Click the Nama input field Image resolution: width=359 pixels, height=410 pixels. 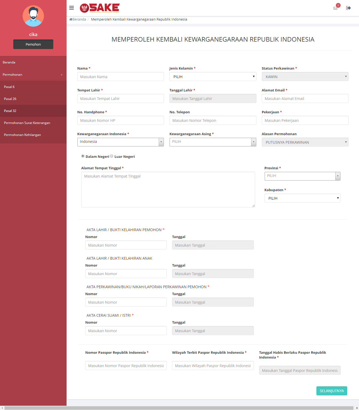(120, 77)
